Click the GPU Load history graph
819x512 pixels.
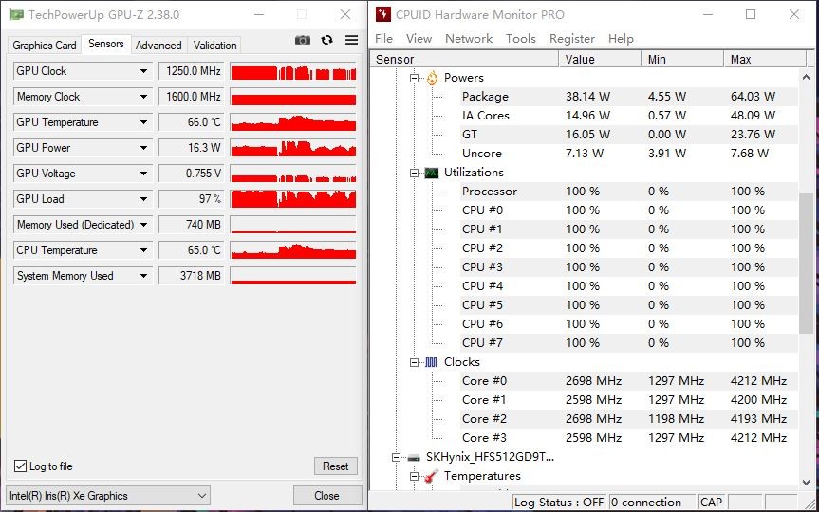pyautogui.click(x=293, y=199)
